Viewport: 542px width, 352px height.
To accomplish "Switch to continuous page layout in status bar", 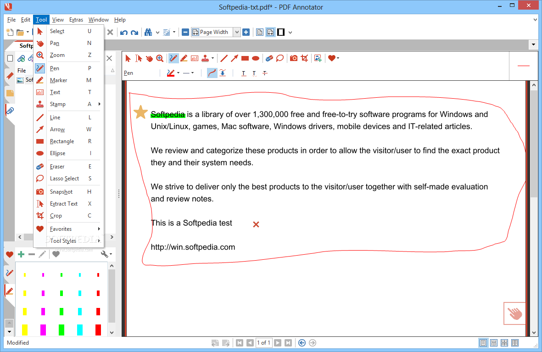I will (494, 343).
